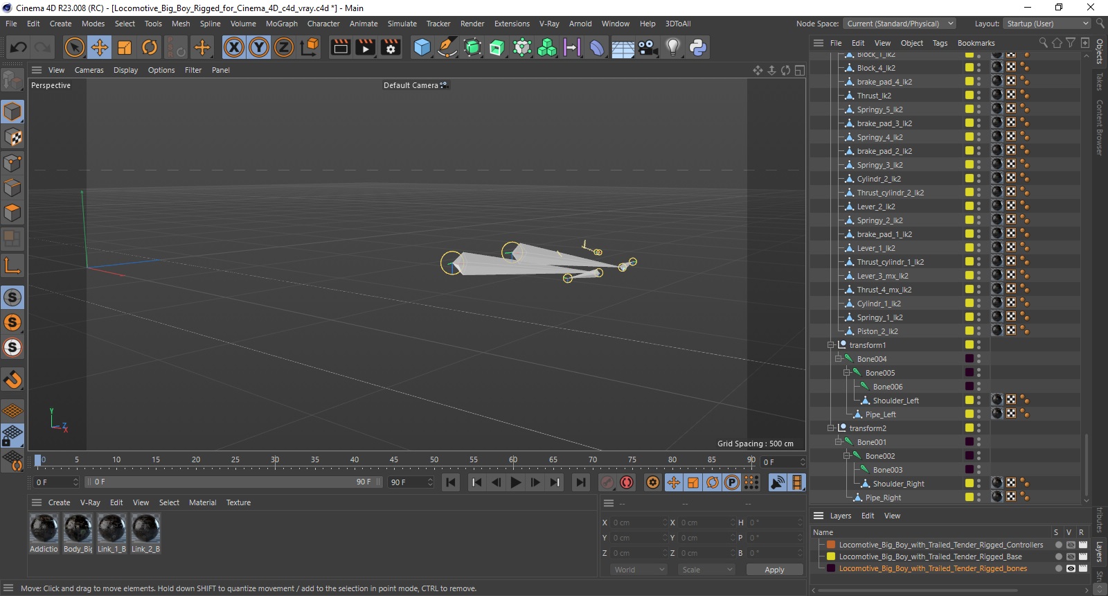Viewport: 1108px width, 596px height.
Task: Click the Record Active Objects button
Action: 607,482
